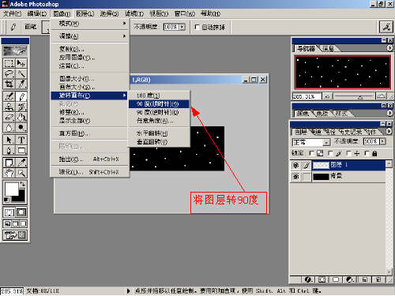Select the Type tool in toolbox
Screen dimensions: 395x296
coord(21,140)
